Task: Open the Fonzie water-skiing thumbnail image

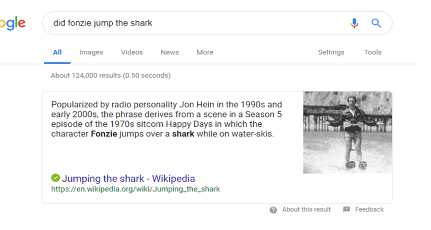Action: pos(347,132)
